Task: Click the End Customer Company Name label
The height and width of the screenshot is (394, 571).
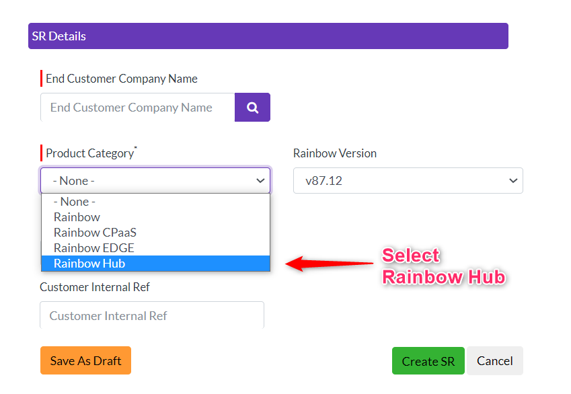Action: click(121, 79)
